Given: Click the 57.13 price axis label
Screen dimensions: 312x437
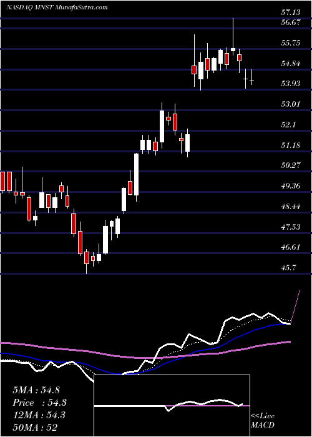Looking at the screenshot, I should 291,12.
